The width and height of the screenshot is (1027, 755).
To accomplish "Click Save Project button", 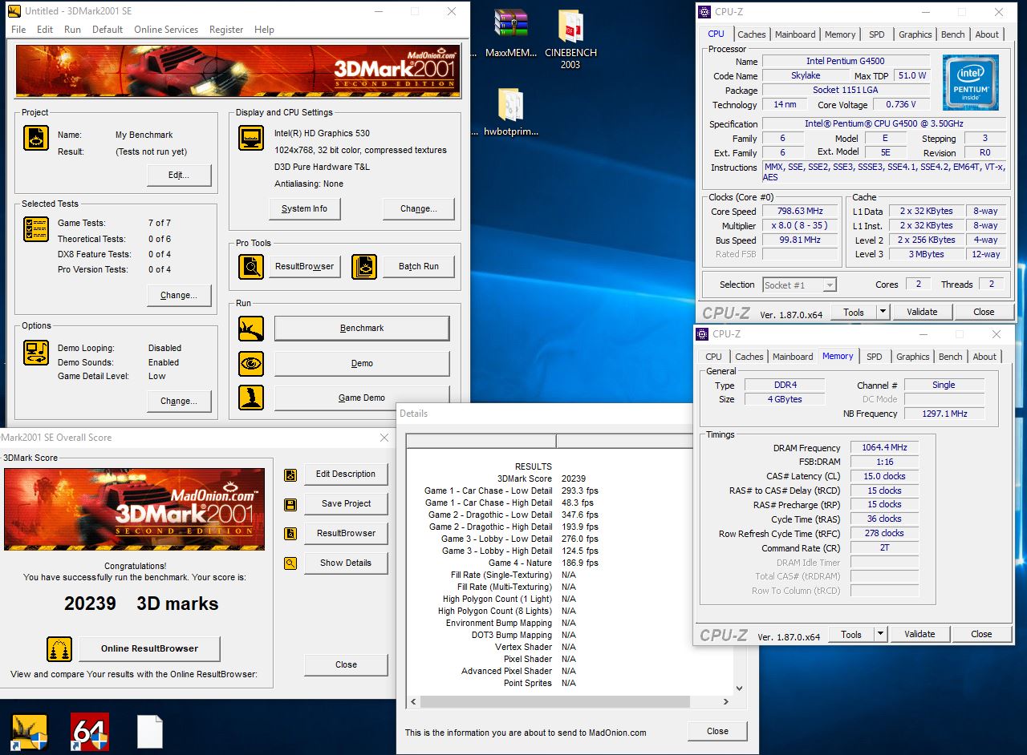I will [x=346, y=503].
